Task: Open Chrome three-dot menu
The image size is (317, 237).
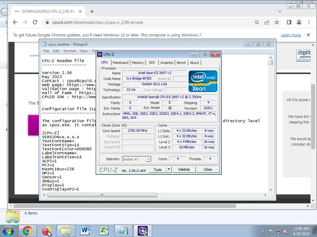Action: click(x=309, y=22)
